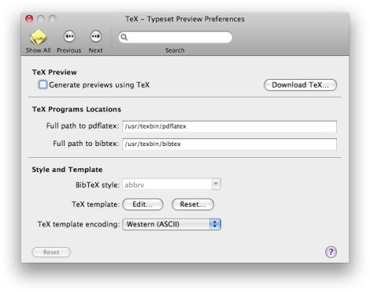Click the Full path to pdflatex field
The width and height of the screenshot is (370, 292).
[229, 126]
